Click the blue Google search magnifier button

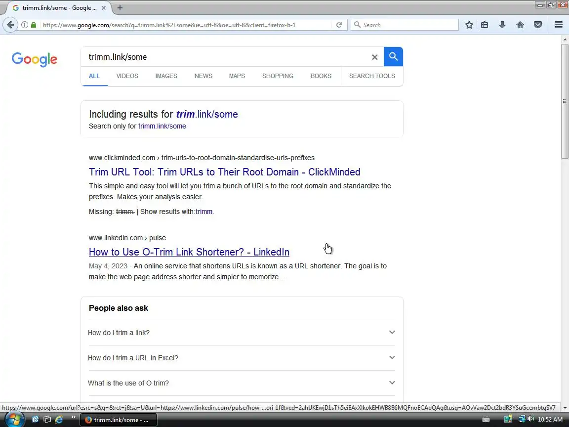pyautogui.click(x=393, y=57)
